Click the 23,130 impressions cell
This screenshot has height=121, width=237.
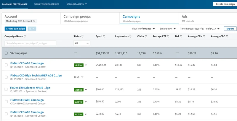(x=118, y=65)
